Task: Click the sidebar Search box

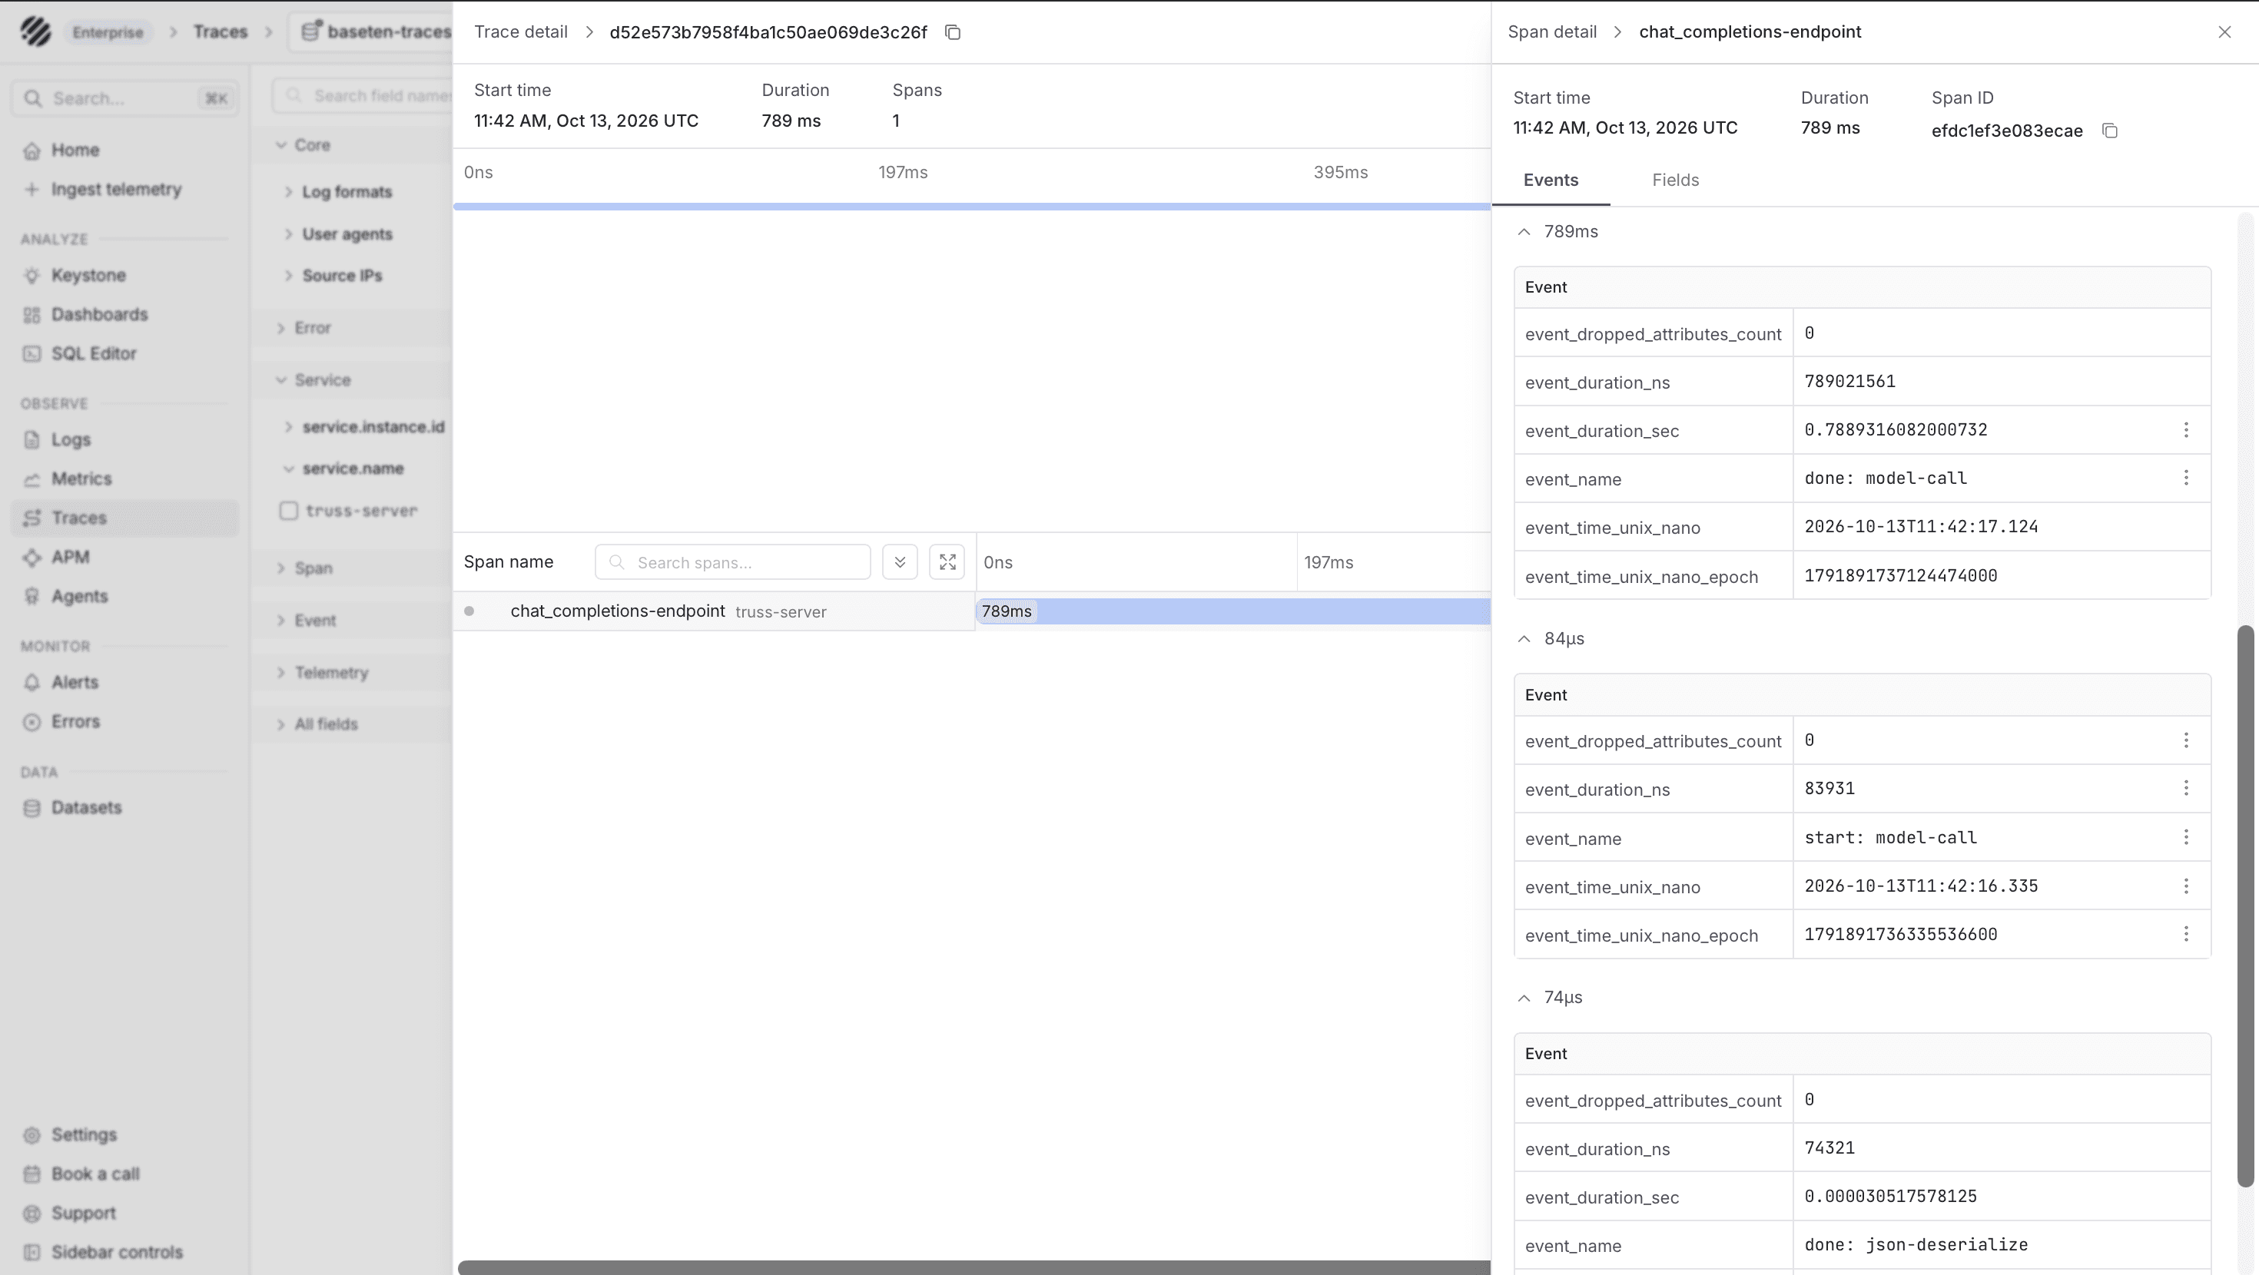Action: click(124, 98)
